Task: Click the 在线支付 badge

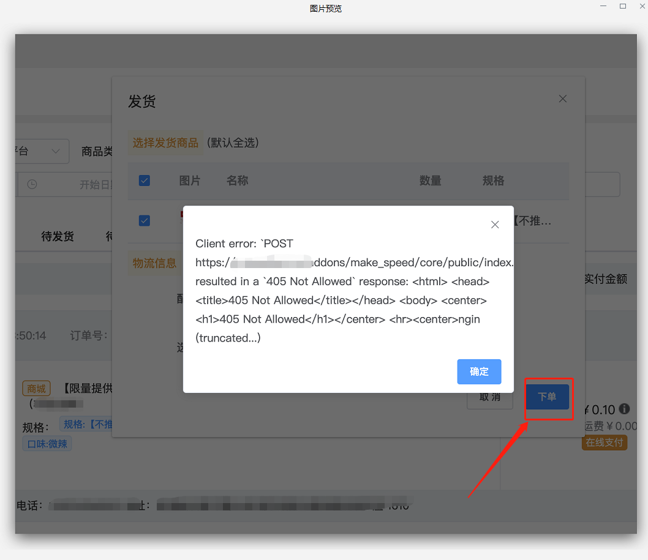Action: coord(604,442)
